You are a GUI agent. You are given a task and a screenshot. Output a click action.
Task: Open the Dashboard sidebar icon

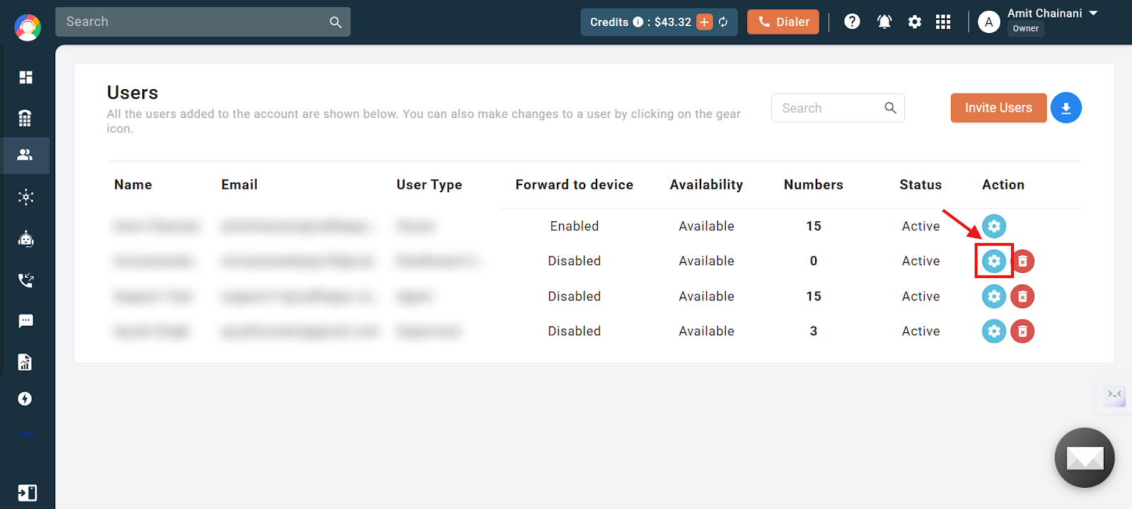tap(26, 77)
